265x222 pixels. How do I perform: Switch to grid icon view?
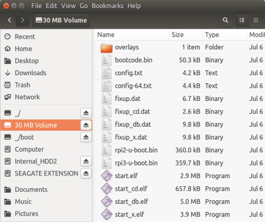point(256,20)
